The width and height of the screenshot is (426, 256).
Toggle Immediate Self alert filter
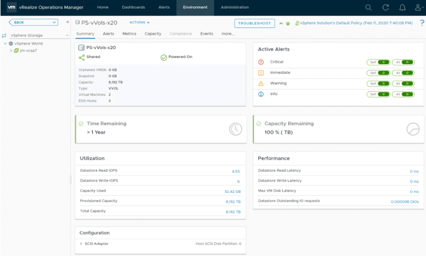pos(379,73)
